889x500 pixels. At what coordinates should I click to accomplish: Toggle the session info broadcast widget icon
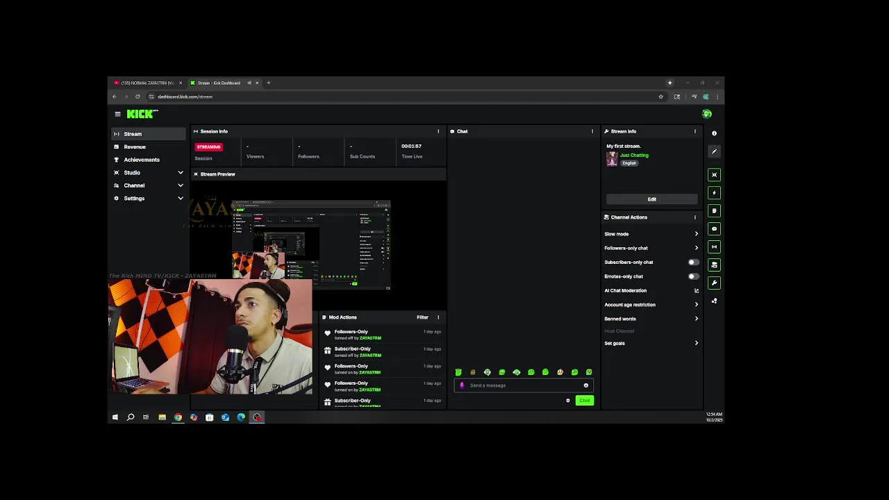(x=714, y=247)
